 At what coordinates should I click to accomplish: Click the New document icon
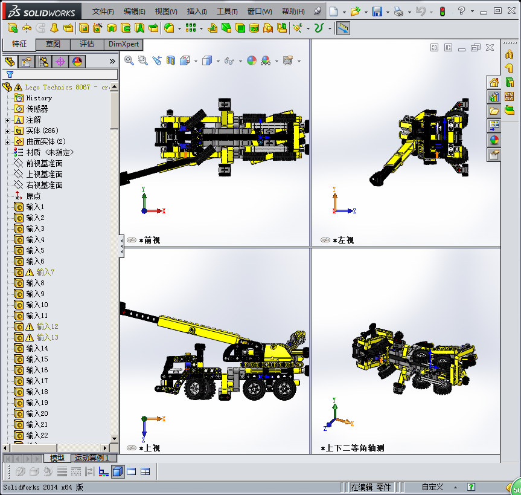point(334,11)
